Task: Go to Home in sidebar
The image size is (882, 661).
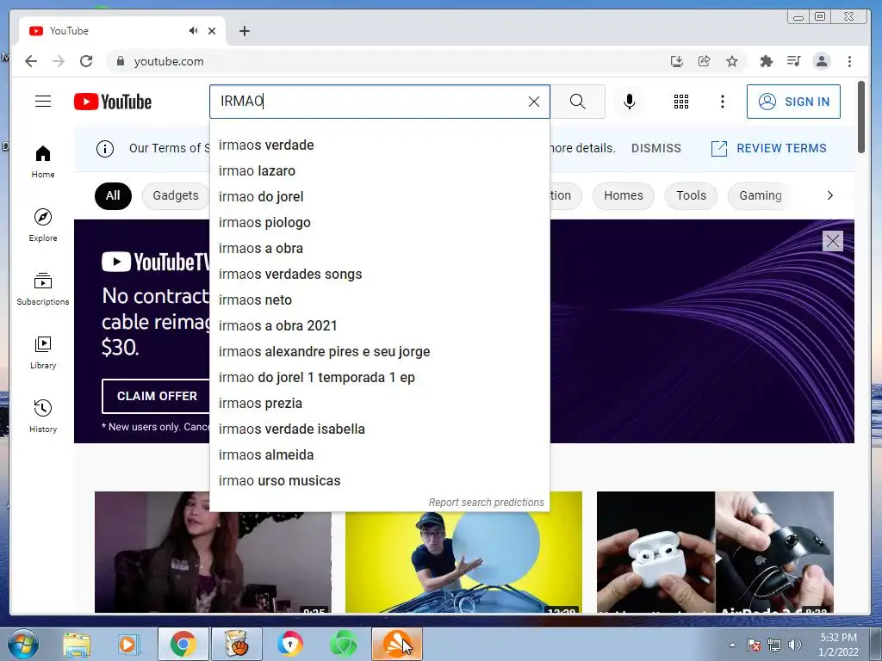Action: pos(43,162)
